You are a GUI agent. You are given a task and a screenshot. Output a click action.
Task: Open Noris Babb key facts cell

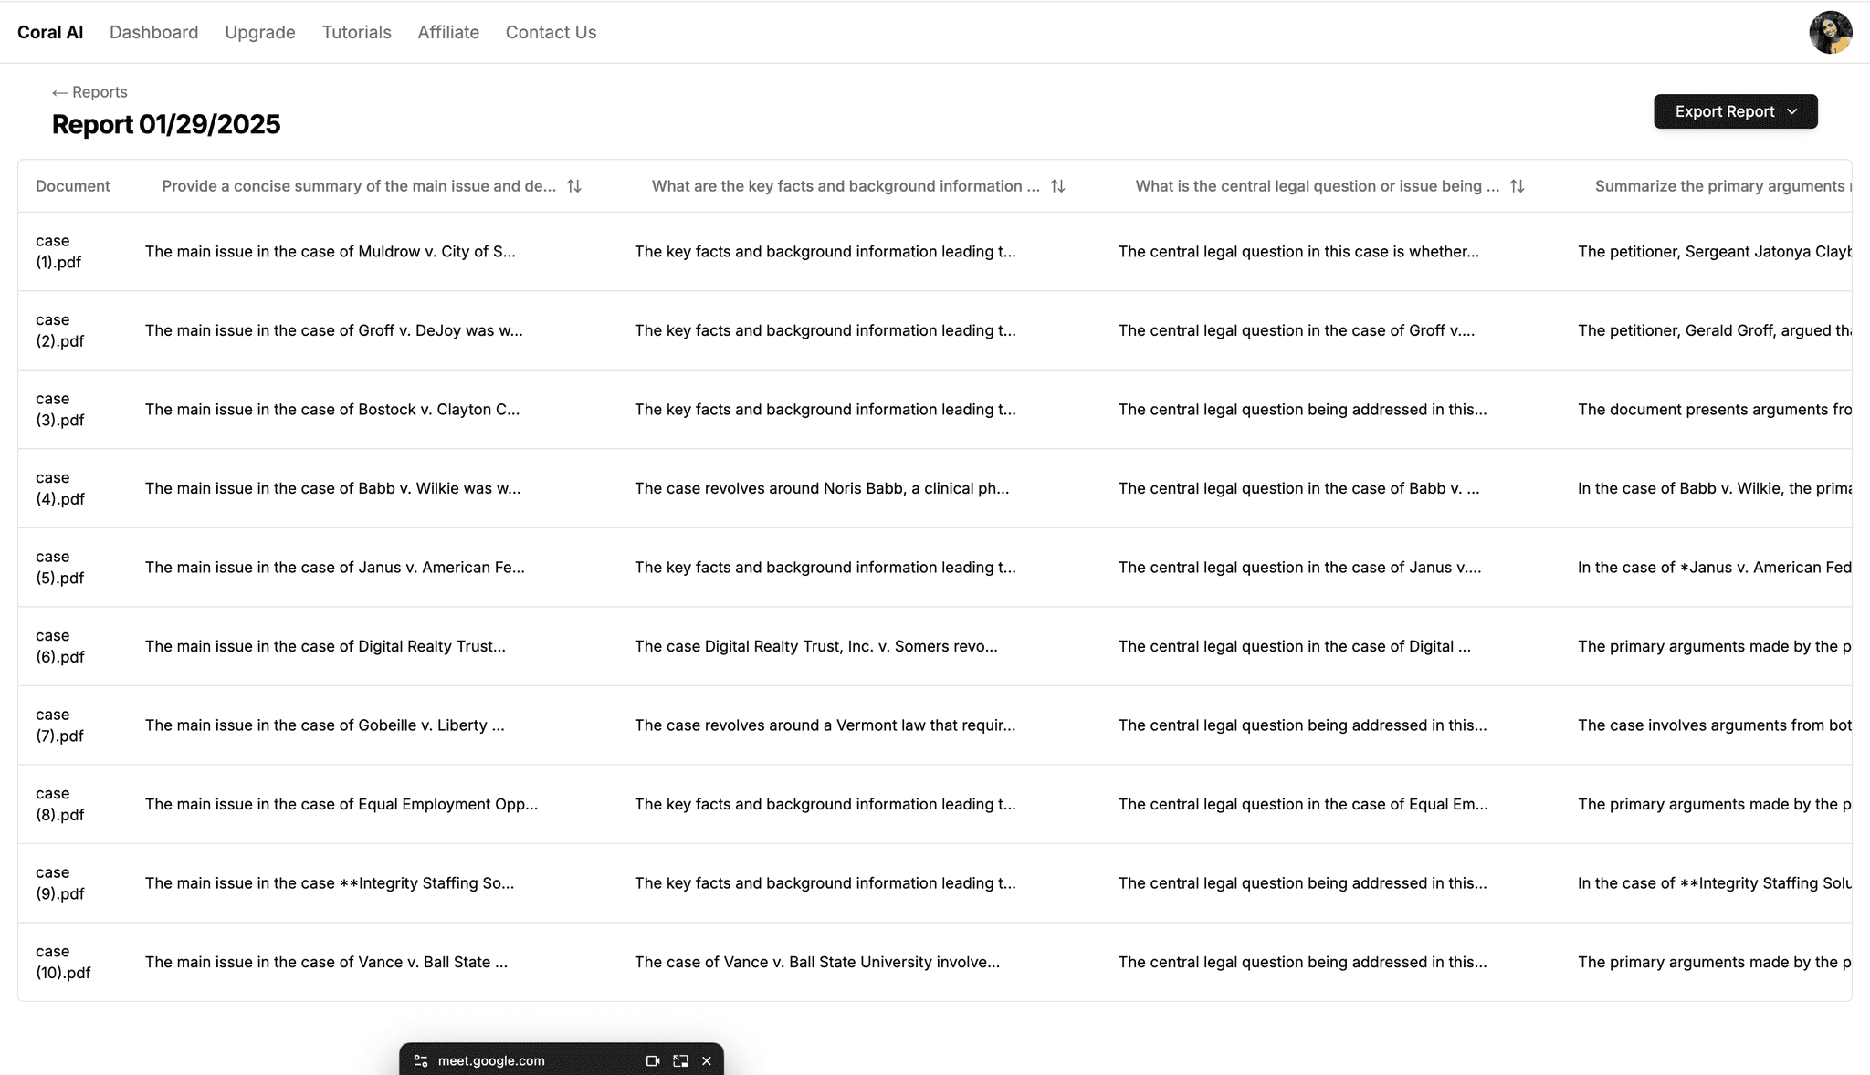(x=821, y=488)
